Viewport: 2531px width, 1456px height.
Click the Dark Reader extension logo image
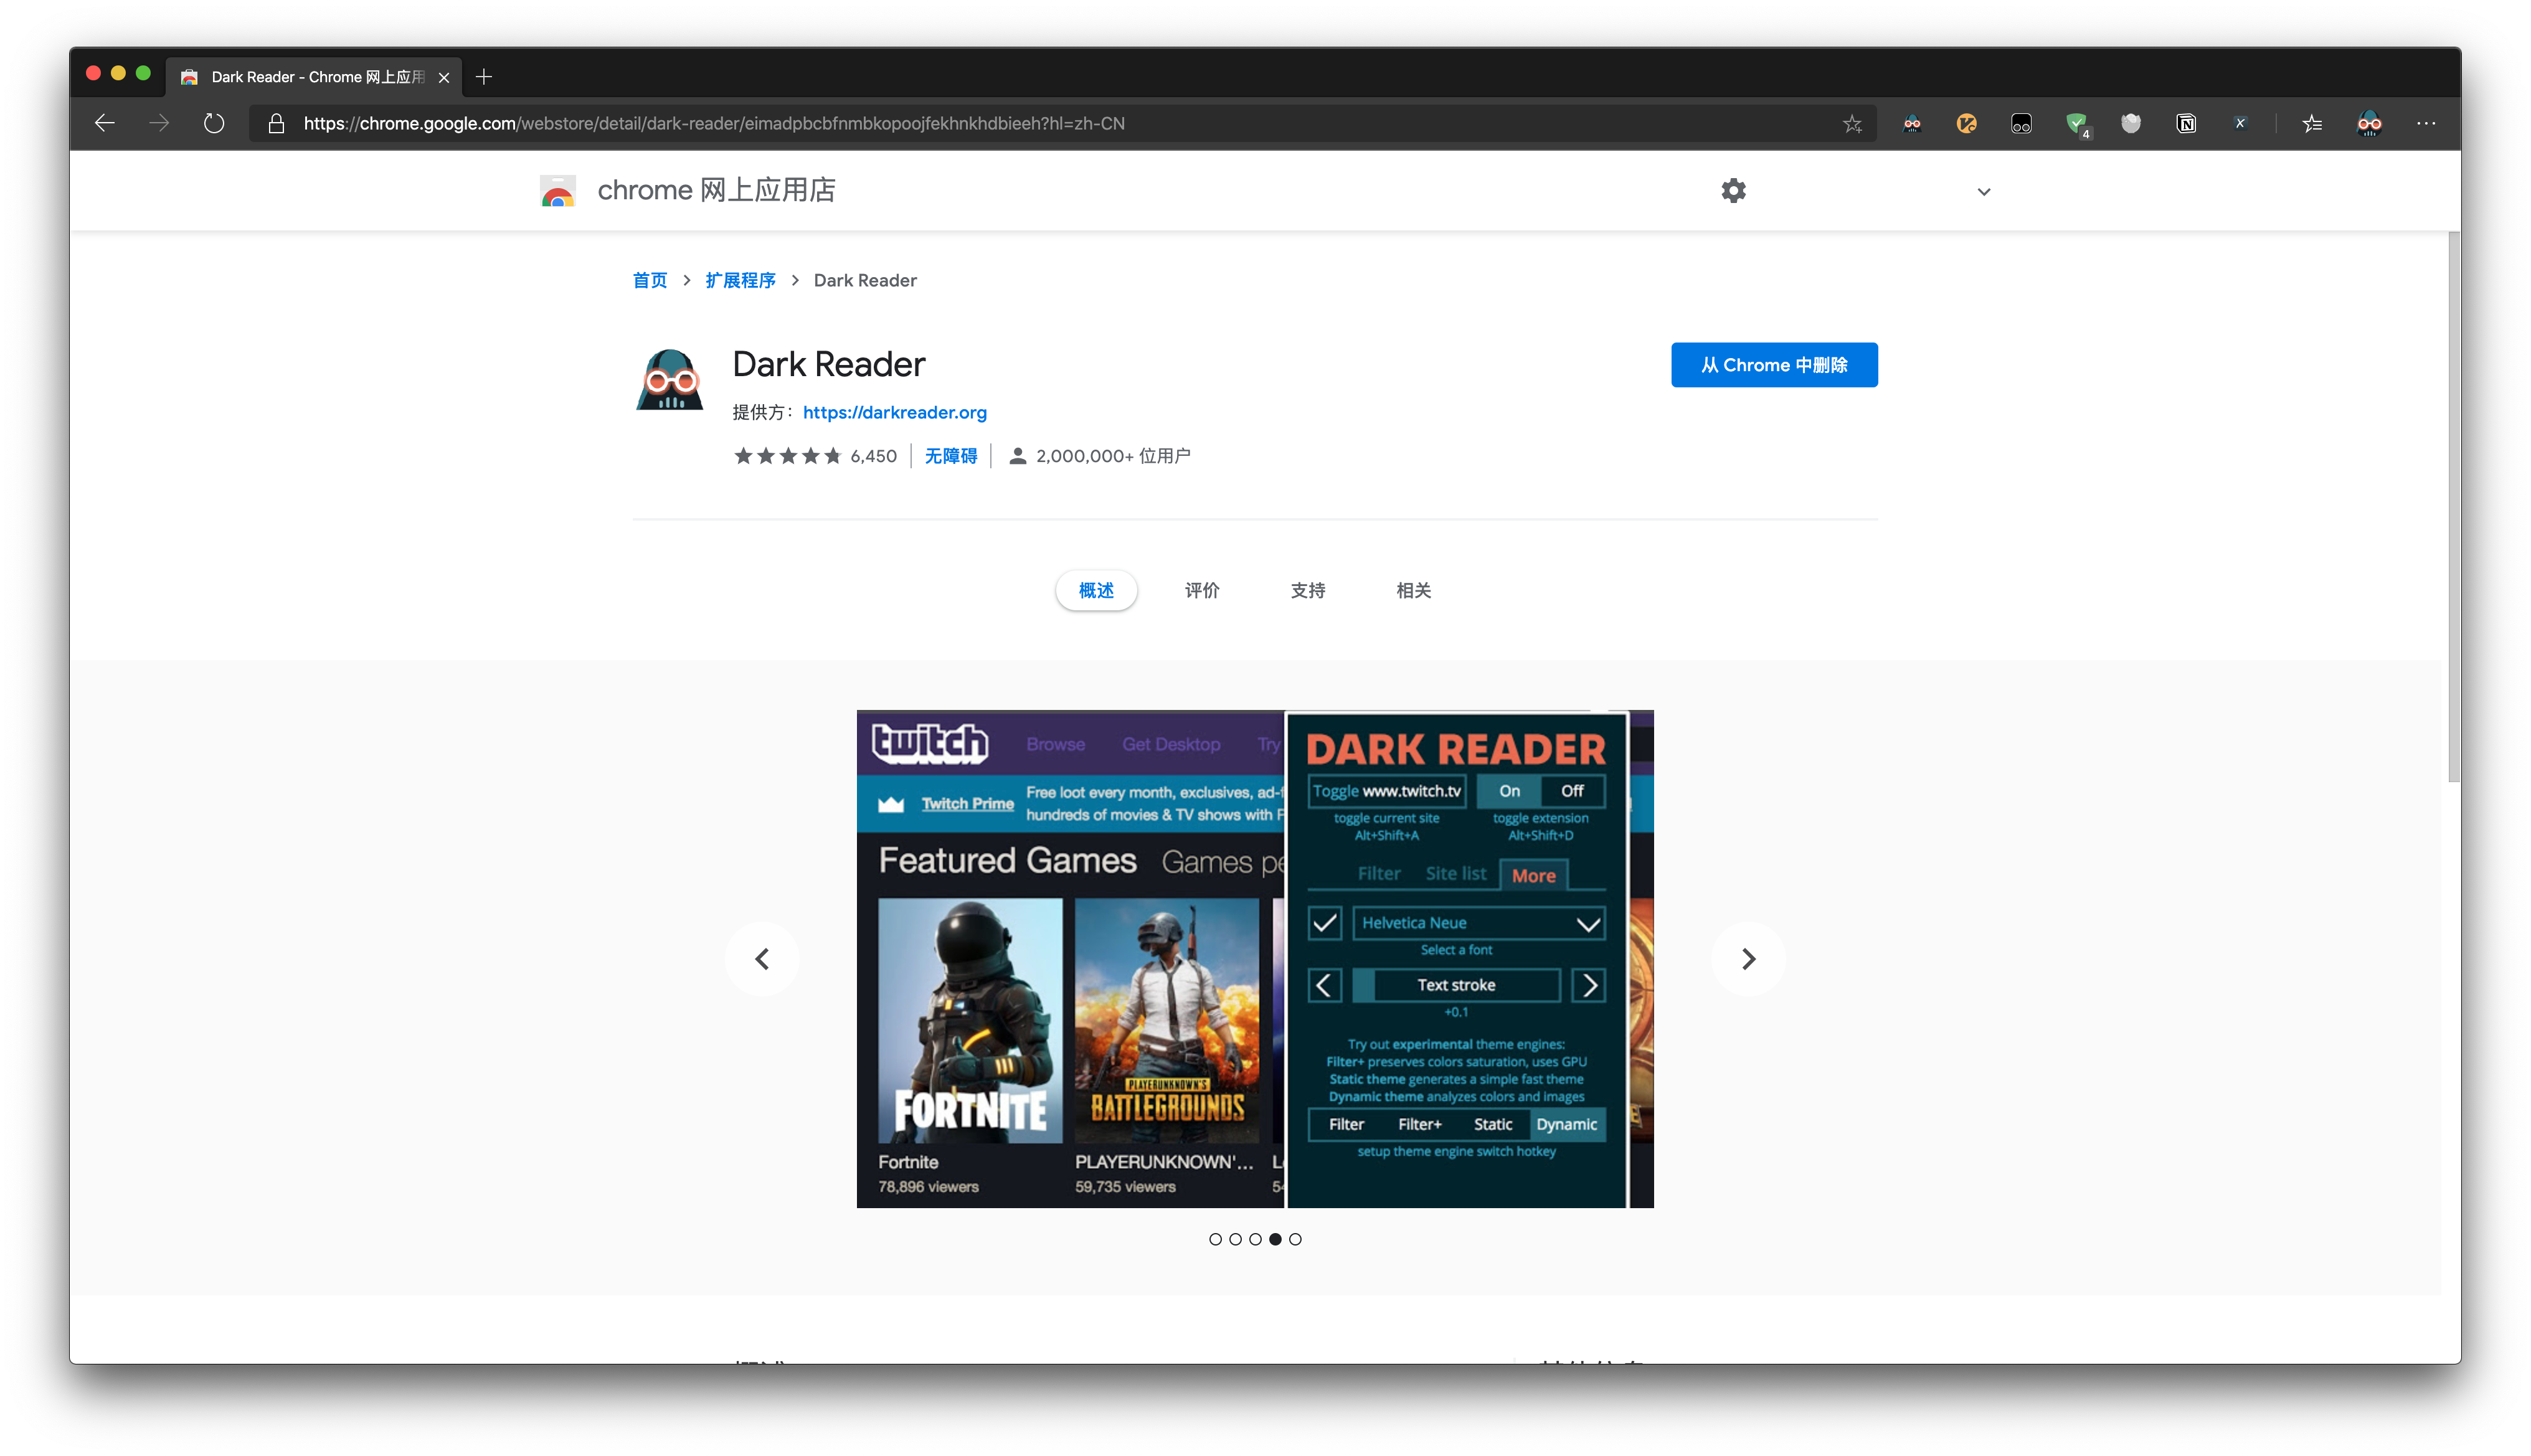670,380
